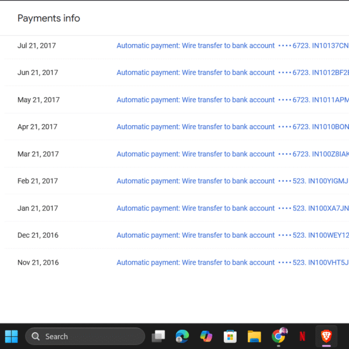
Task: Select the date text Mar 21, 2017
Action: pos(38,154)
